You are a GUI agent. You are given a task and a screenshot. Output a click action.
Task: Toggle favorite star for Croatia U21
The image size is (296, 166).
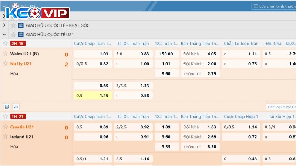(5, 127)
